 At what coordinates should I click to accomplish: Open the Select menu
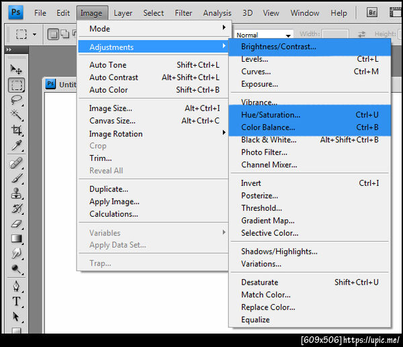tap(153, 13)
